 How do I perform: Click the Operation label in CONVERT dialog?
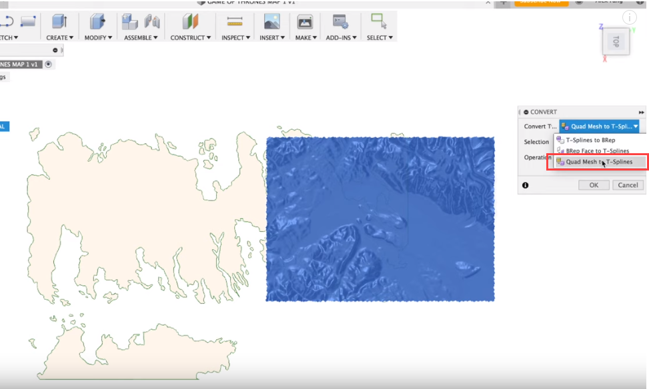coord(538,157)
